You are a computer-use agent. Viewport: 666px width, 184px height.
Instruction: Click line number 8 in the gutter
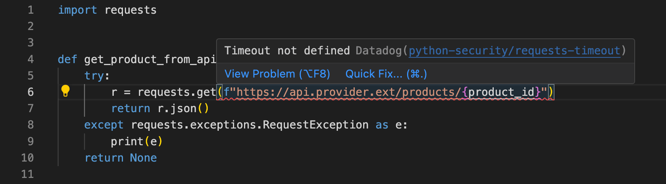pos(31,125)
